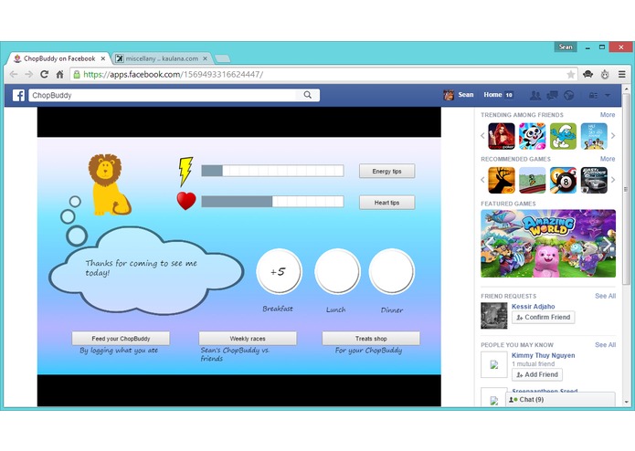Viewport: 635px width, 451px height.
Task: Select the Dinner circle
Action: [x=392, y=271]
